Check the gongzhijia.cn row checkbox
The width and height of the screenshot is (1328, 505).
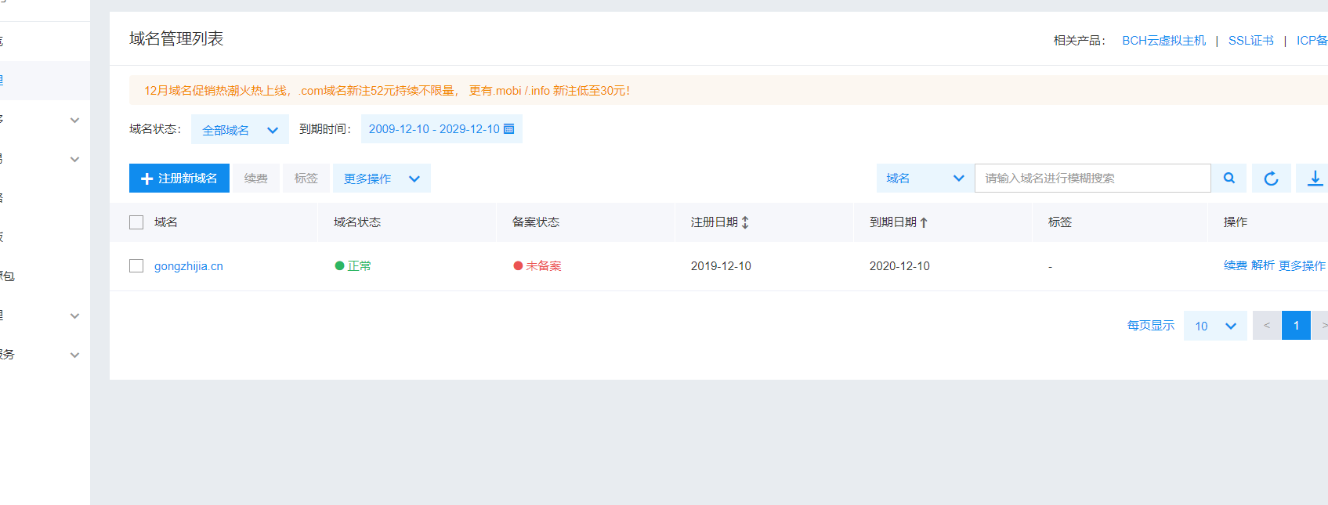(x=136, y=266)
